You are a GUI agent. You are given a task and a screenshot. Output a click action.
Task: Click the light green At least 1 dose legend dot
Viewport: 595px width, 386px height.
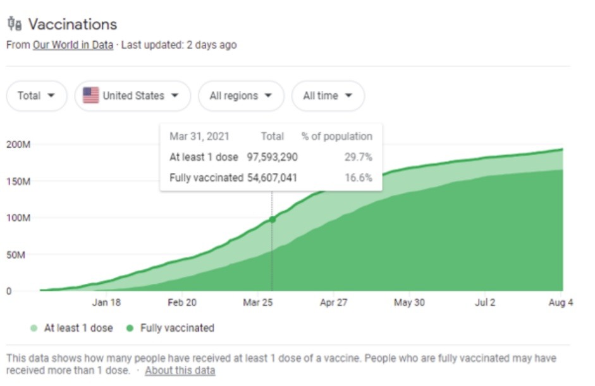tap(34, 328)
